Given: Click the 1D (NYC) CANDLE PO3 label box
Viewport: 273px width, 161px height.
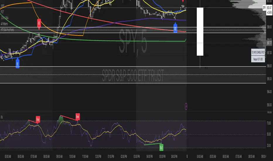Looking at the screenshot, I should click(258, 52).
